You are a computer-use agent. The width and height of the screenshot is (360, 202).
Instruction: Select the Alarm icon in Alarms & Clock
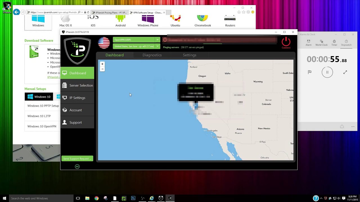coord(309,43)
